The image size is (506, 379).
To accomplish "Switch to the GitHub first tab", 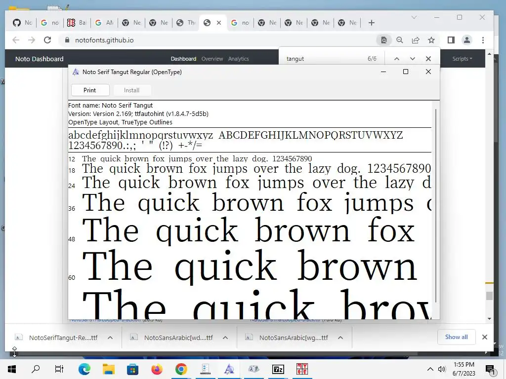I will coord(23,23).
